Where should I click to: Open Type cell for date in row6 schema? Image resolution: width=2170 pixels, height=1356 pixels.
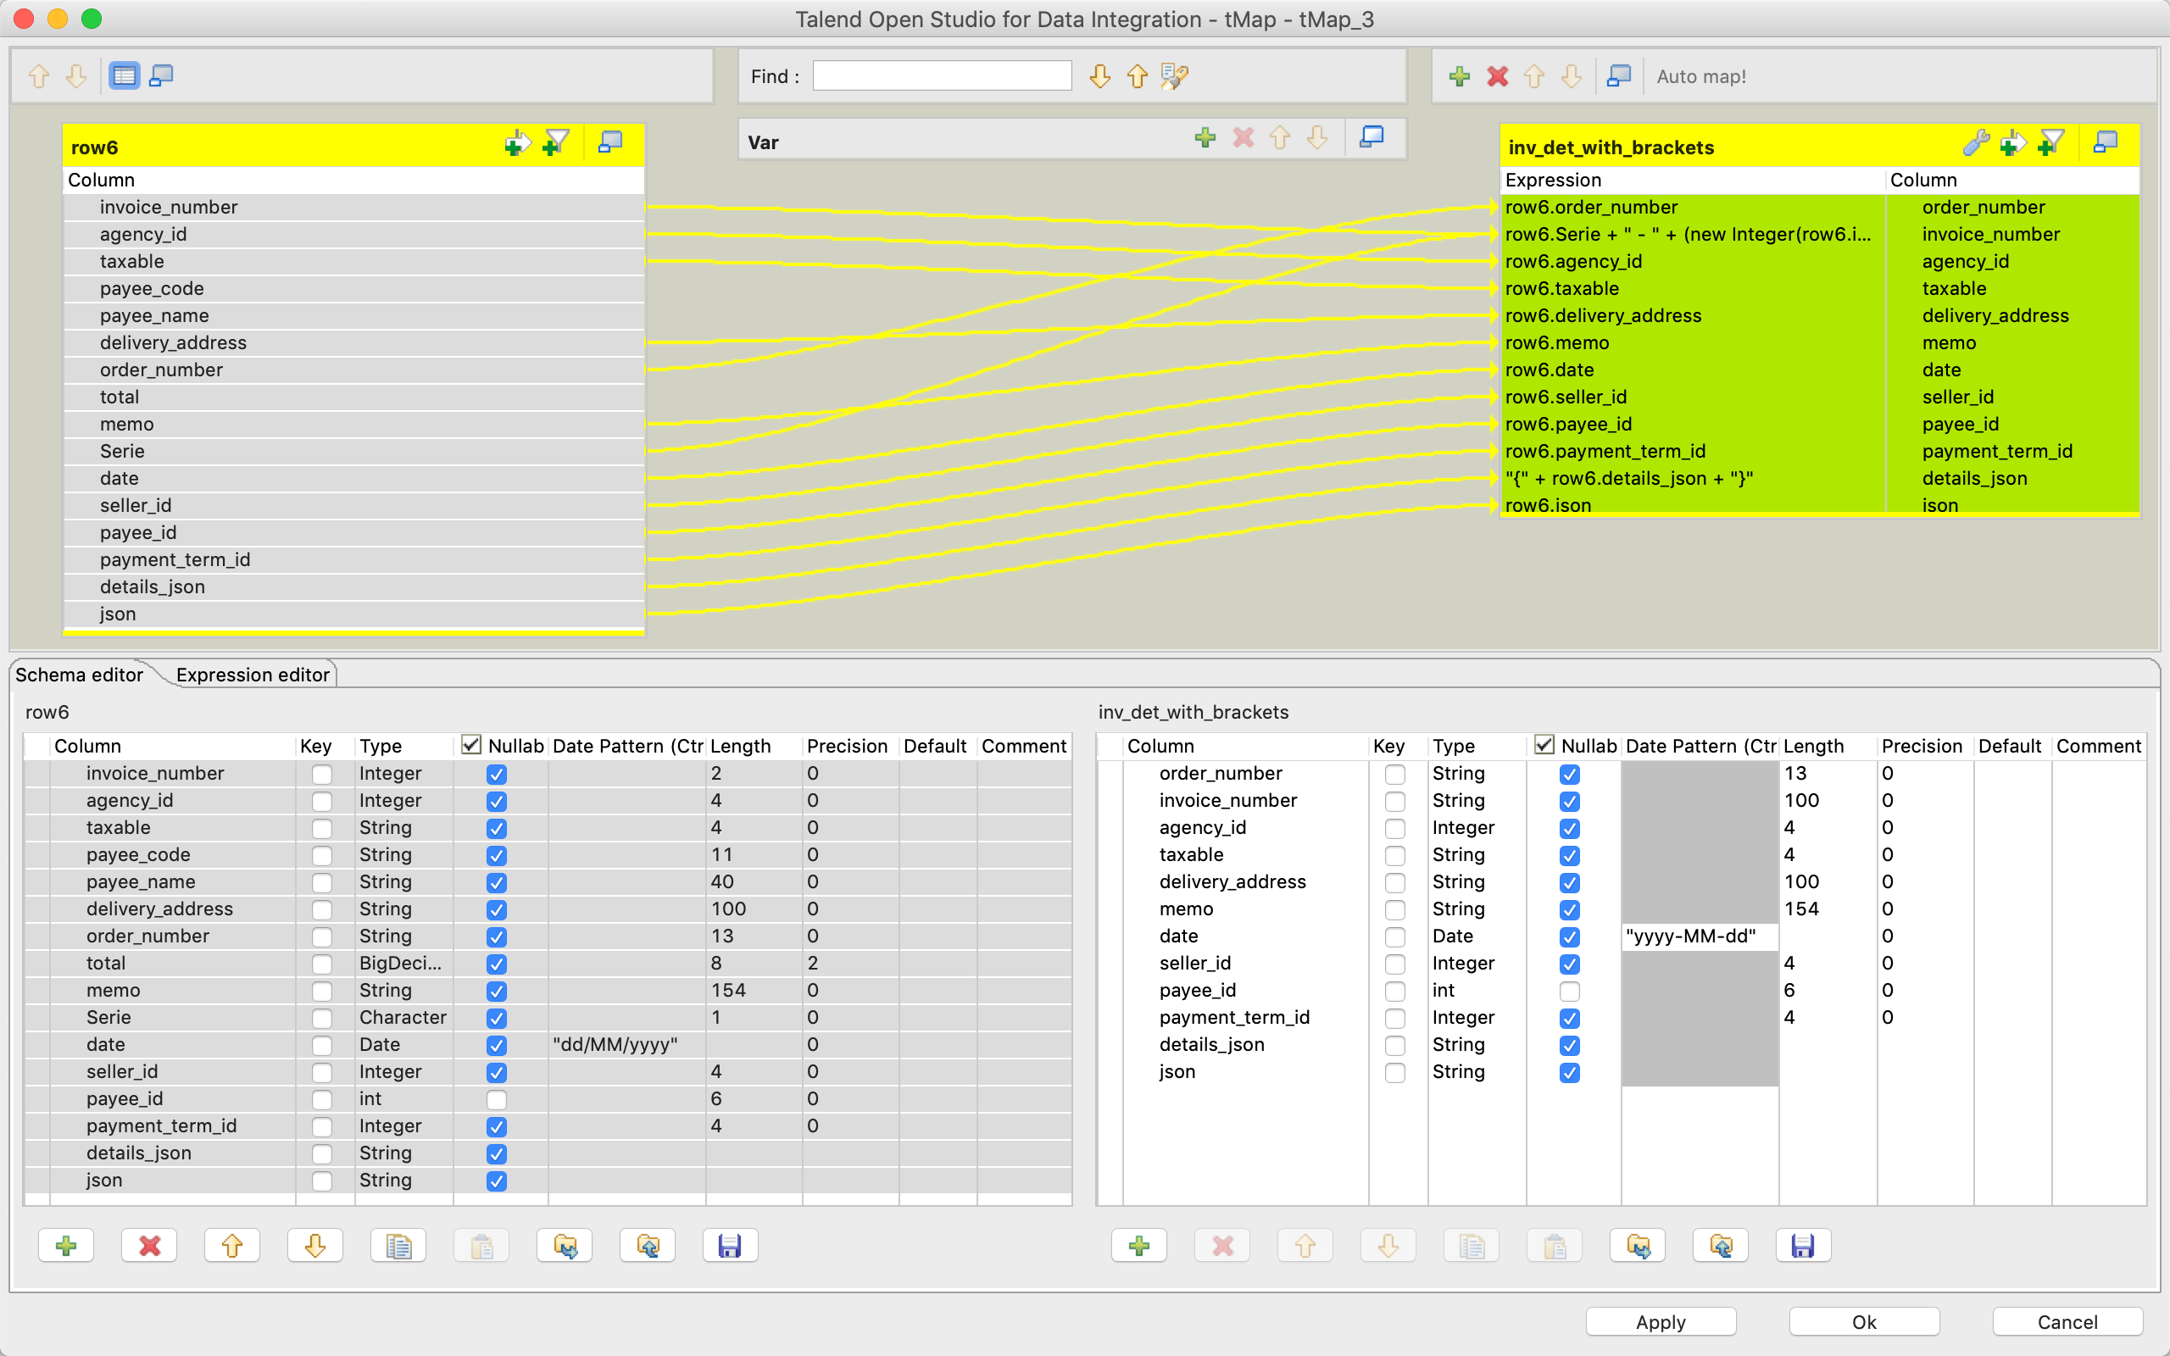403,1045
